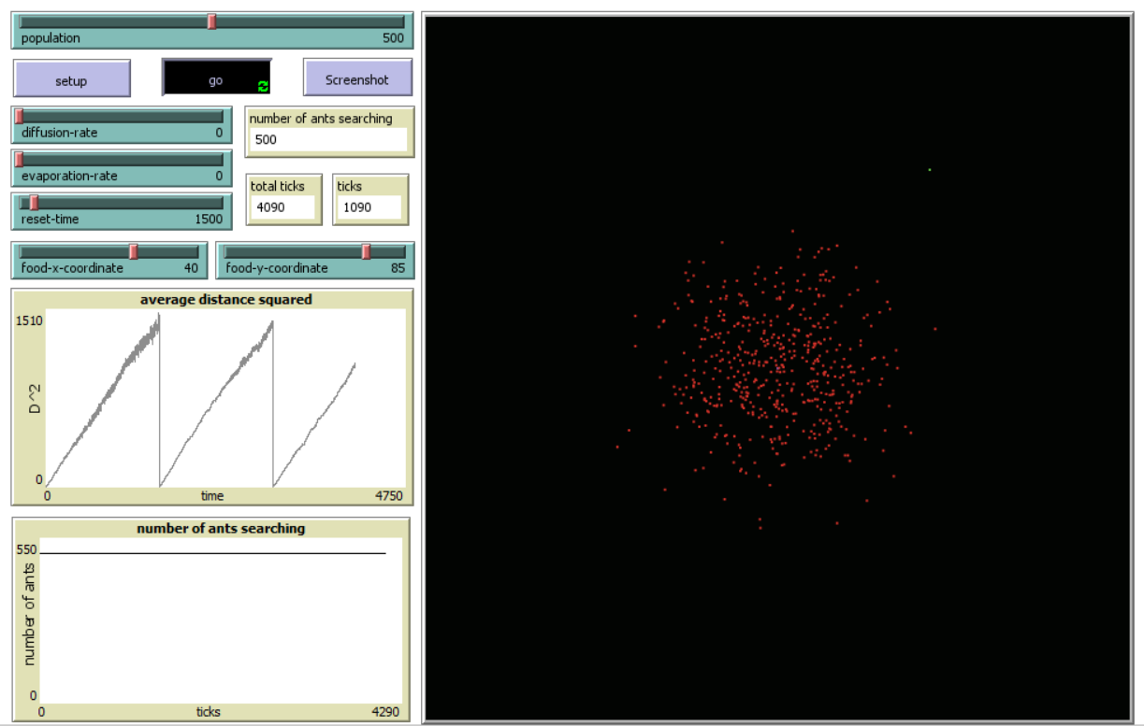Select the total ticks monitor
This screenshot has width=1144, height=726.
pos(282,199)
